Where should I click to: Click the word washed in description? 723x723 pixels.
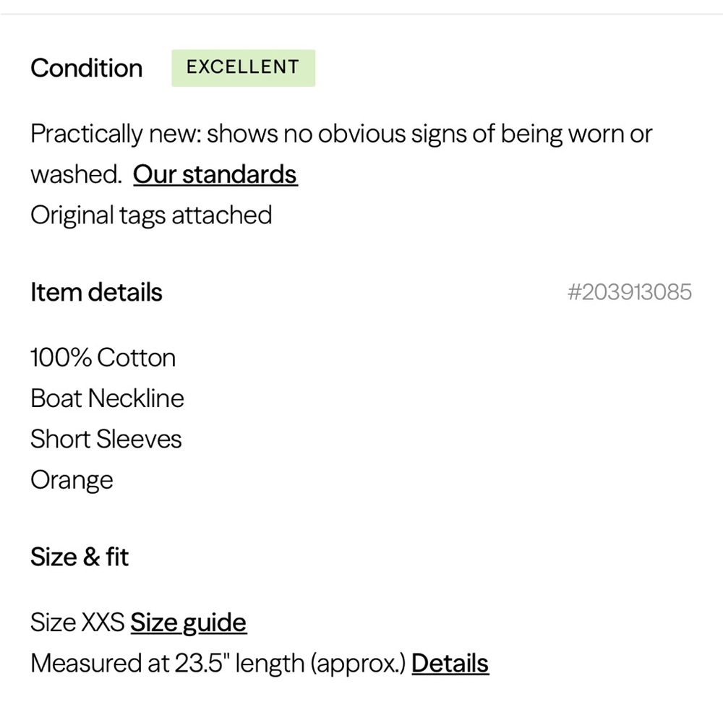tap(76, 175)
